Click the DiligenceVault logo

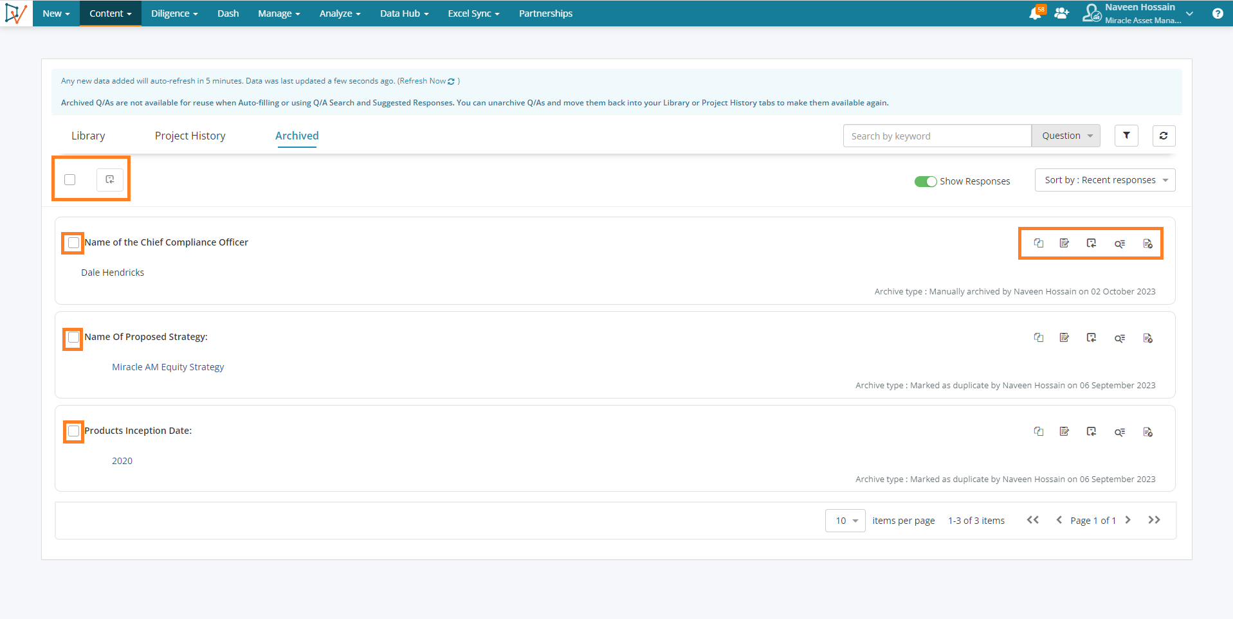coord(16,13)
